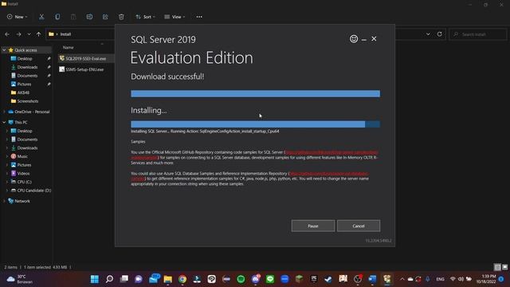Click the Copy icon in File Explorer toolbar
This screenshot has width=510, height=287.
(x=57, y=17)
